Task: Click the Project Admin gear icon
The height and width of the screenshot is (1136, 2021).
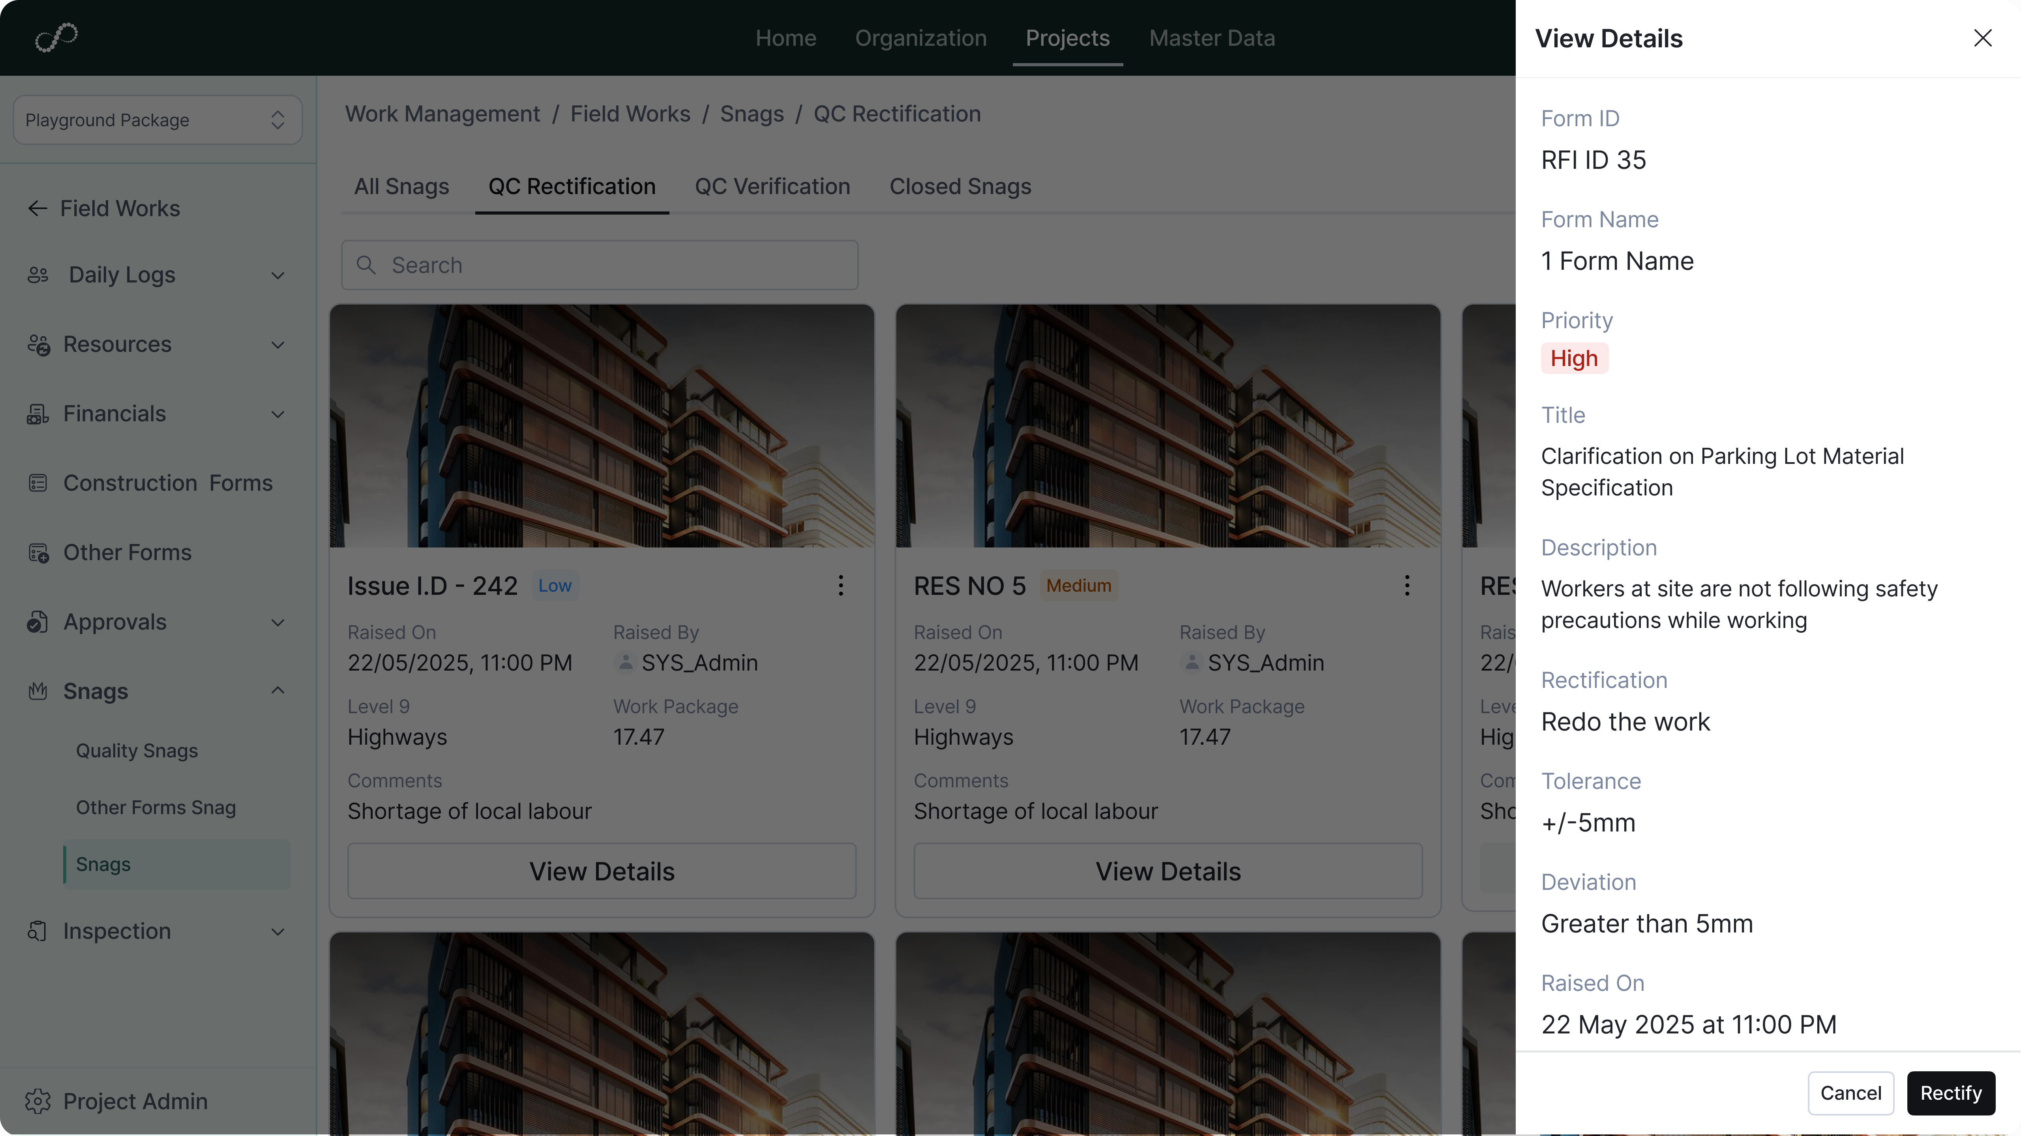Action: (37, 1102)
